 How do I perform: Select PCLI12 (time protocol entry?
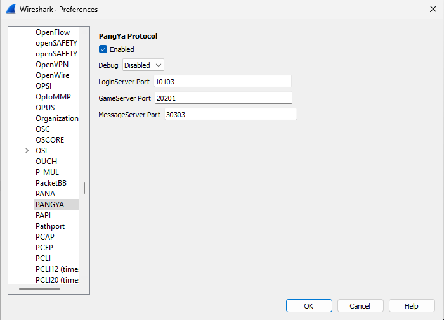56,269
